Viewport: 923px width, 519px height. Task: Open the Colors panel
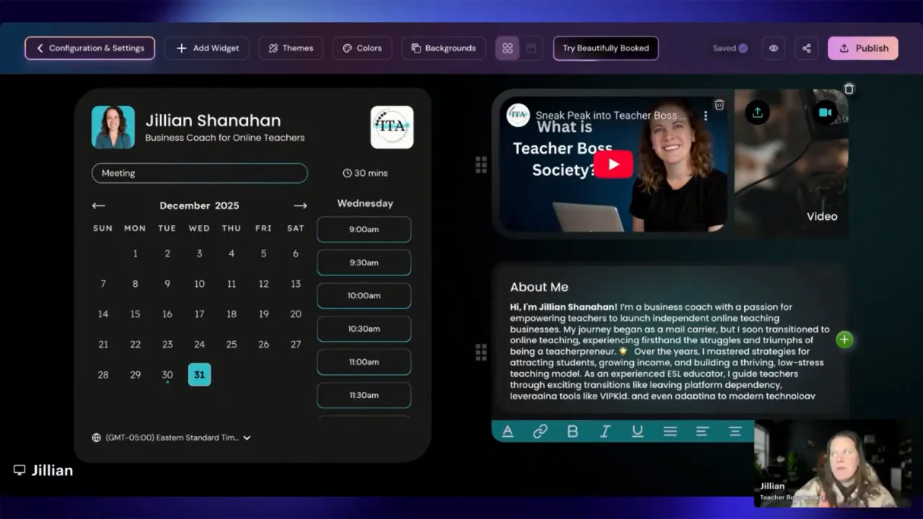point(362,48)
